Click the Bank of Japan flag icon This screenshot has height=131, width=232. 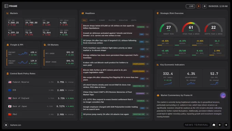pos(10,106)
